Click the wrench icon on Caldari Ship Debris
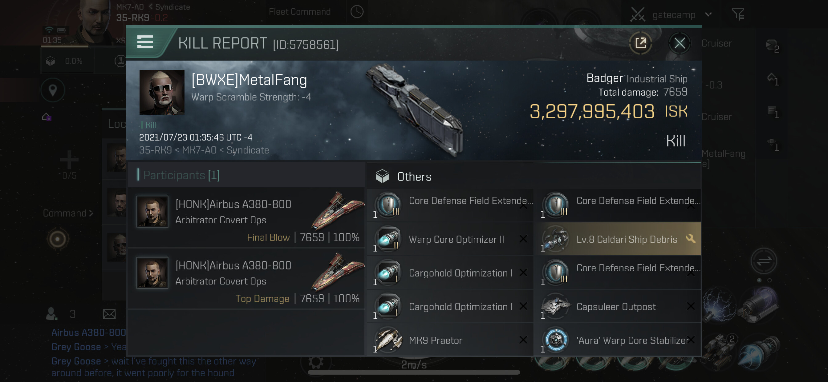 [x=690, y=239]
